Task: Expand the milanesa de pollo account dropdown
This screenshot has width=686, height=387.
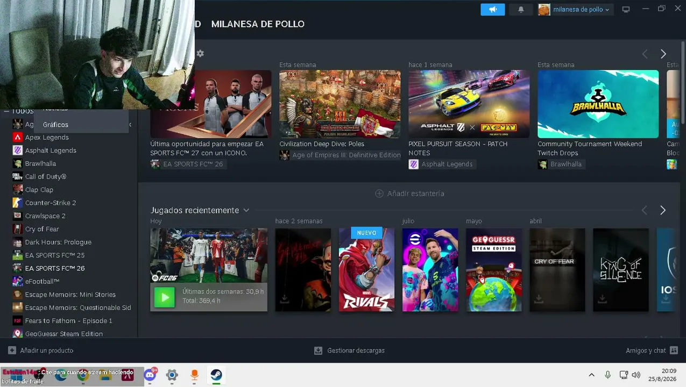Action: (x=607, y=10)
